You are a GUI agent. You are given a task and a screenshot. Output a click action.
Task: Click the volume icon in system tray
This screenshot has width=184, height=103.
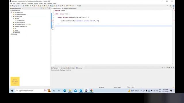(157, 91)
